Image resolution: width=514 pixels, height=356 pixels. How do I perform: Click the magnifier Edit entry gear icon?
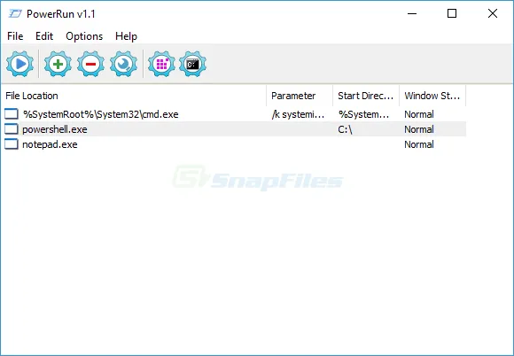point(123,64)
